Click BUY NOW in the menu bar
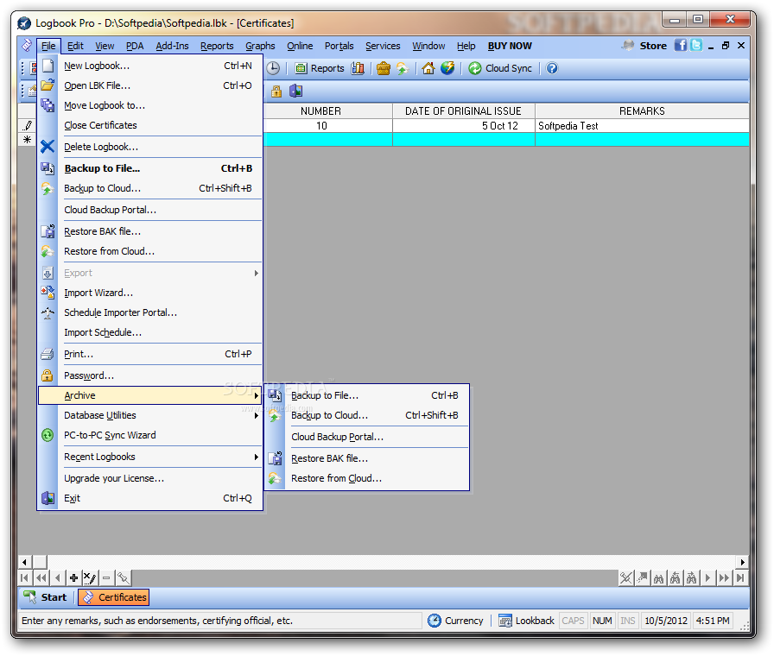The height and width of the screenshot is (656, 774). [x=510, y=46]
